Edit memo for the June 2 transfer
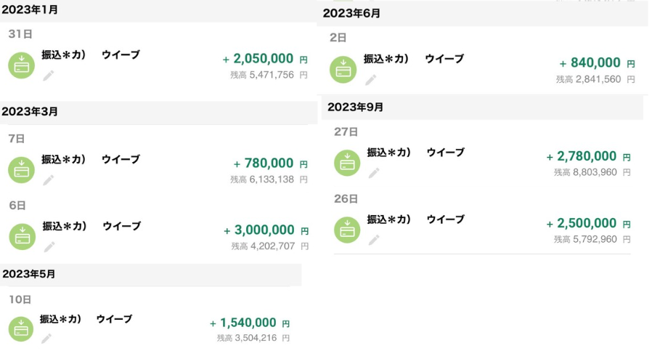 click(x=370, y=79)
